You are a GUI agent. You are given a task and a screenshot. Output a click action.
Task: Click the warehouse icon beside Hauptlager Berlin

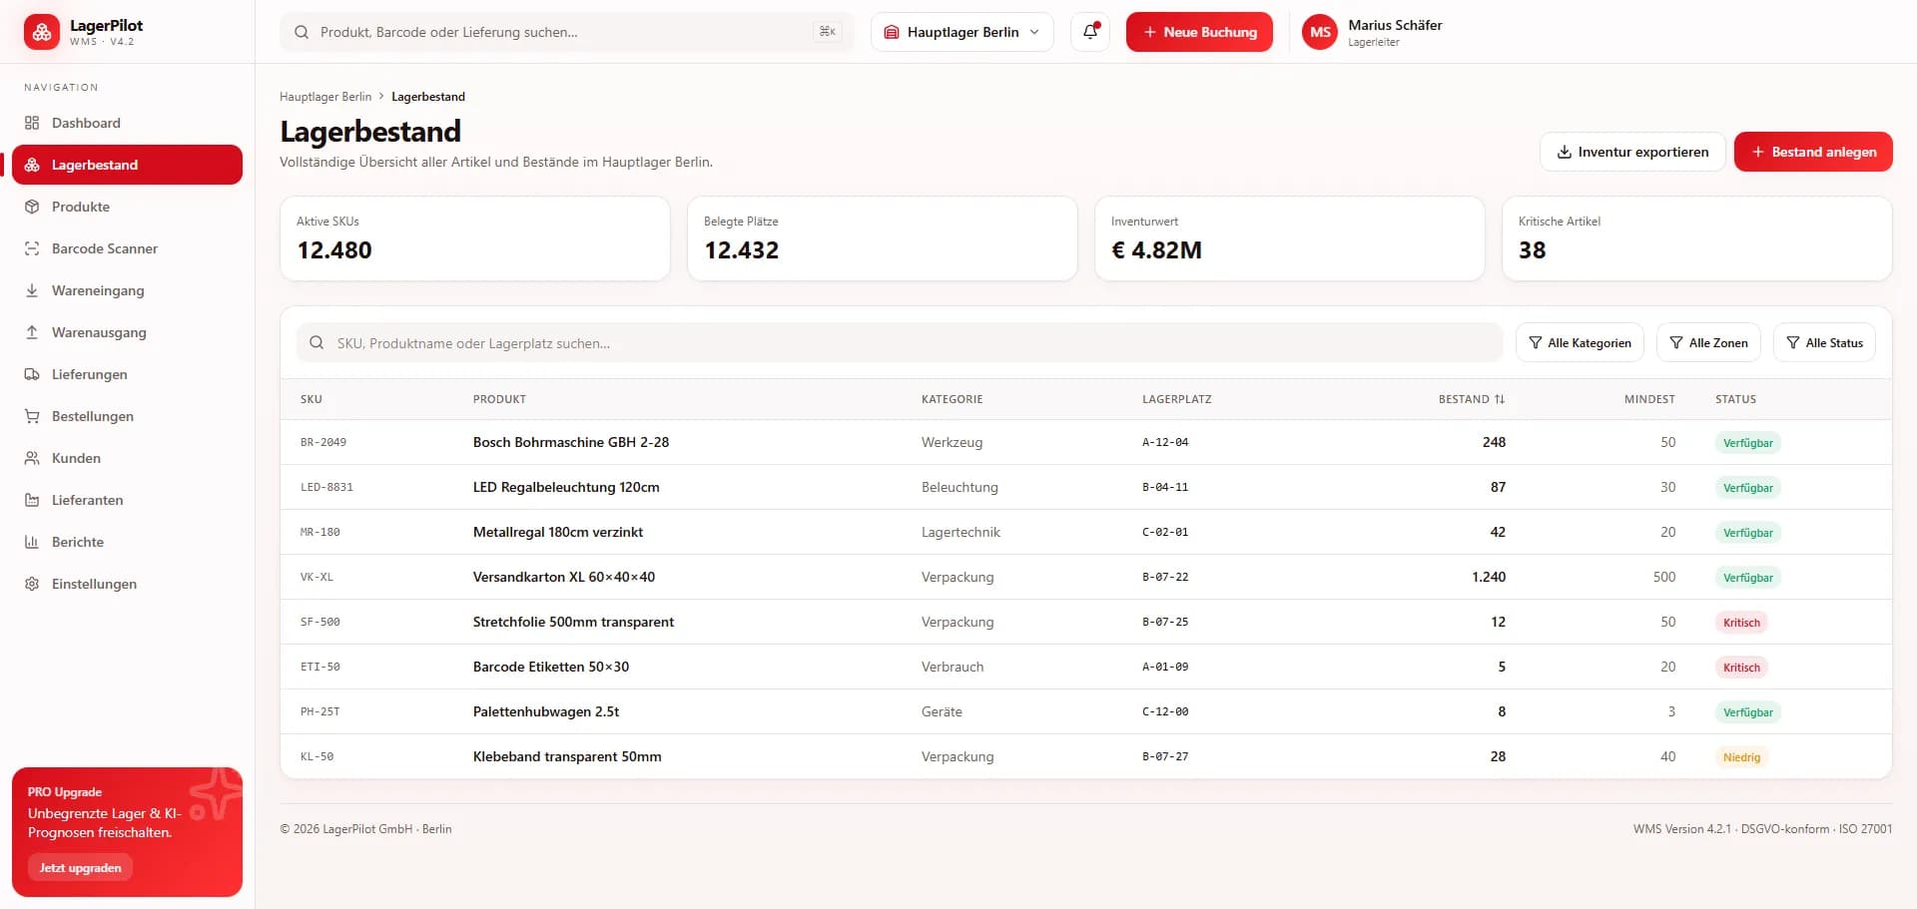tap(892, 32)
